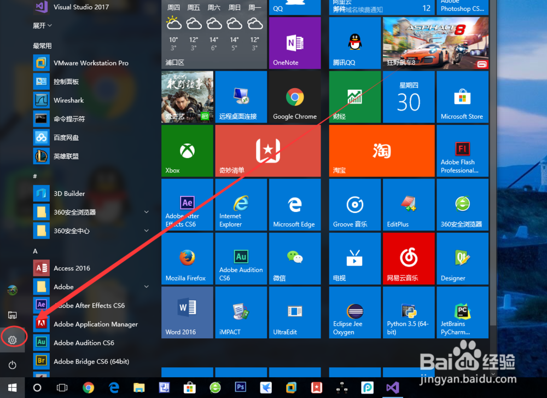The image size is (547, 398).
Task: Open the 淘宝 tile
Action: coord(382,151)
